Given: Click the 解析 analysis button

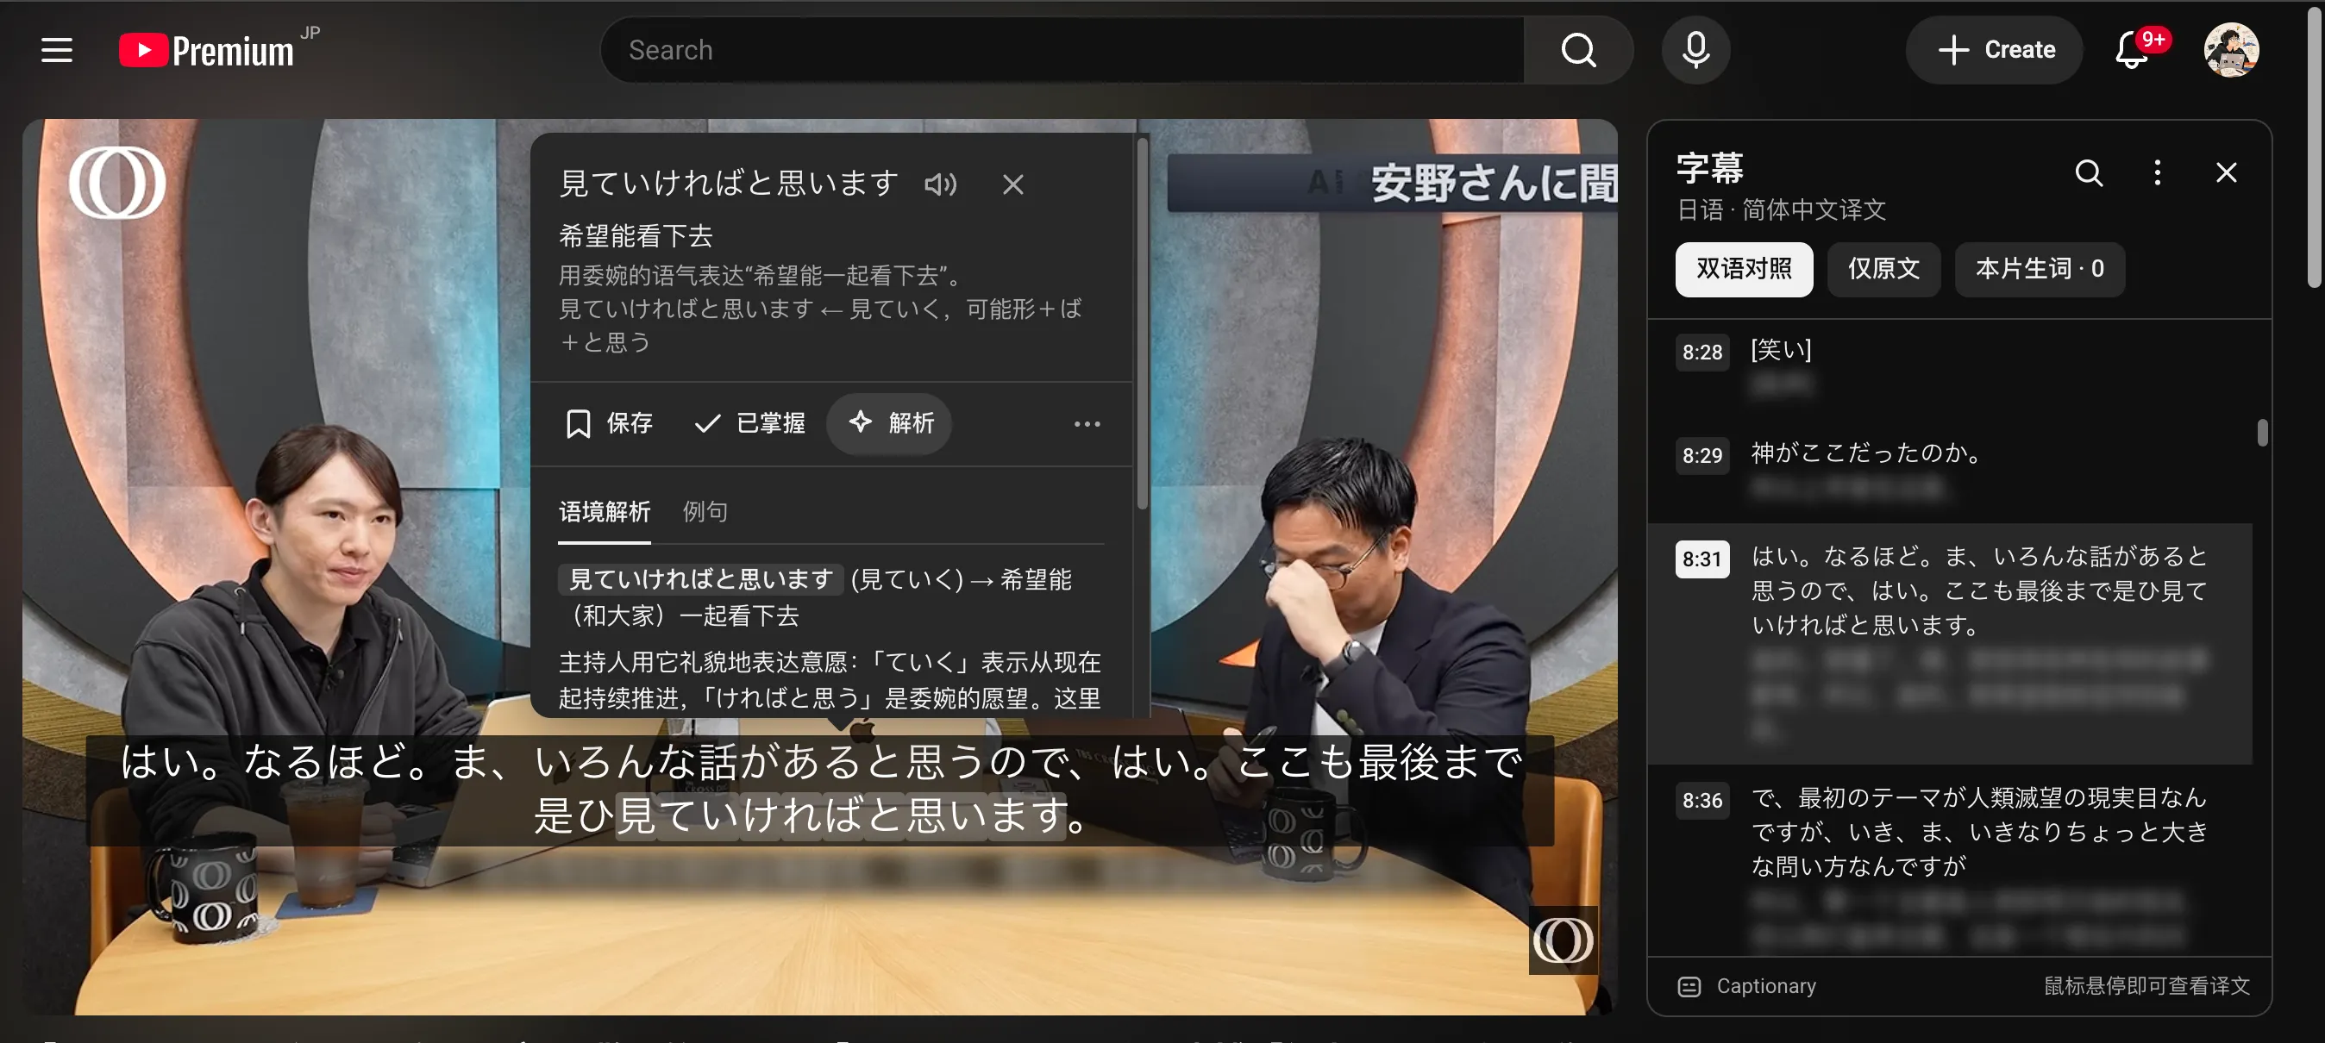Looking at the screenshot, I should [x=890, y=423].
